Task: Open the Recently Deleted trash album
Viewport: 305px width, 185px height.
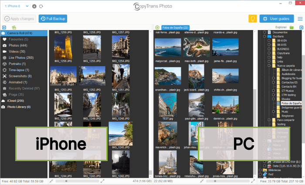Action: click(x=5, y=88)
